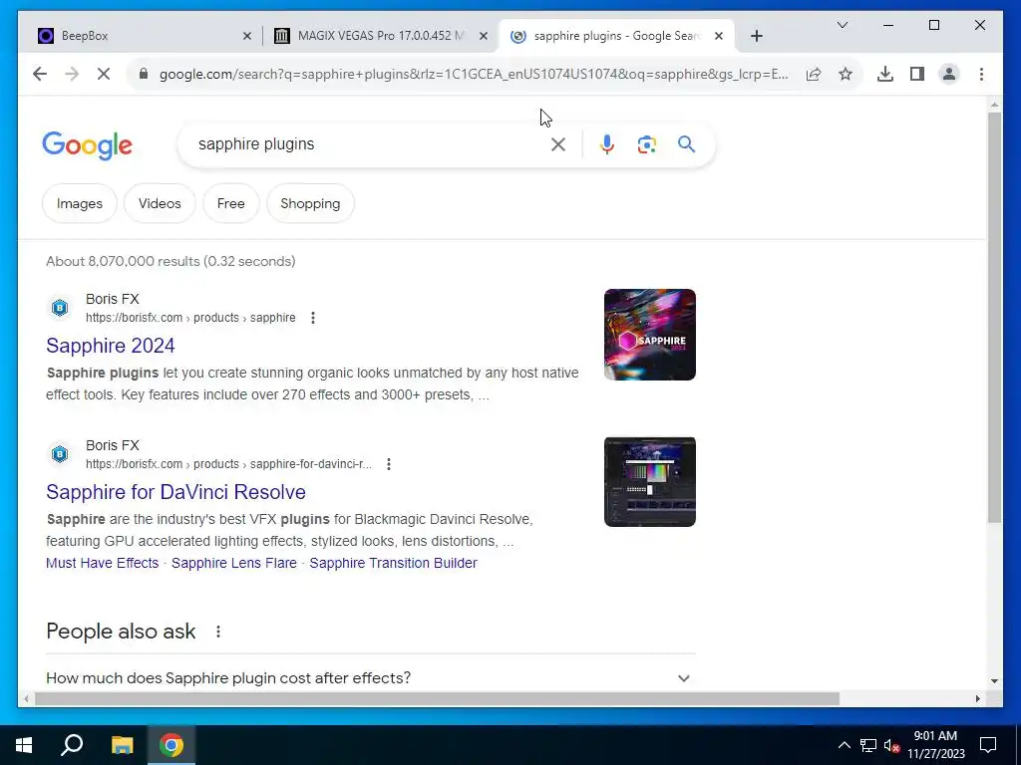Open the Sapphire Lens Flare sitelink
This screenshot has width=1021, height=765.
point(233,563)
